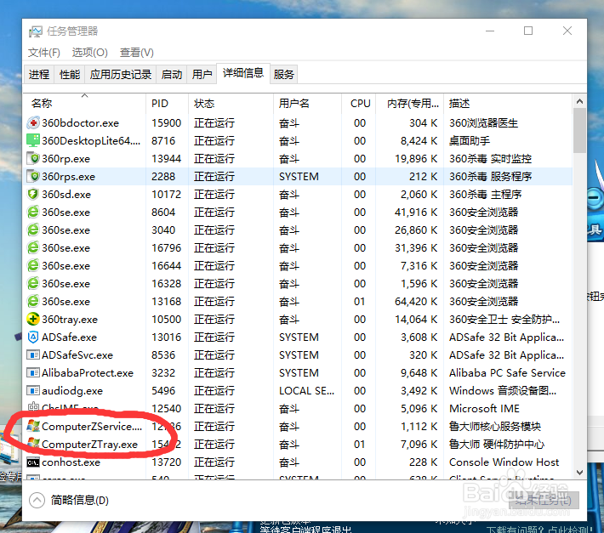Select description 360安全卫士 安全防护
604x533 pixels.
504,319
